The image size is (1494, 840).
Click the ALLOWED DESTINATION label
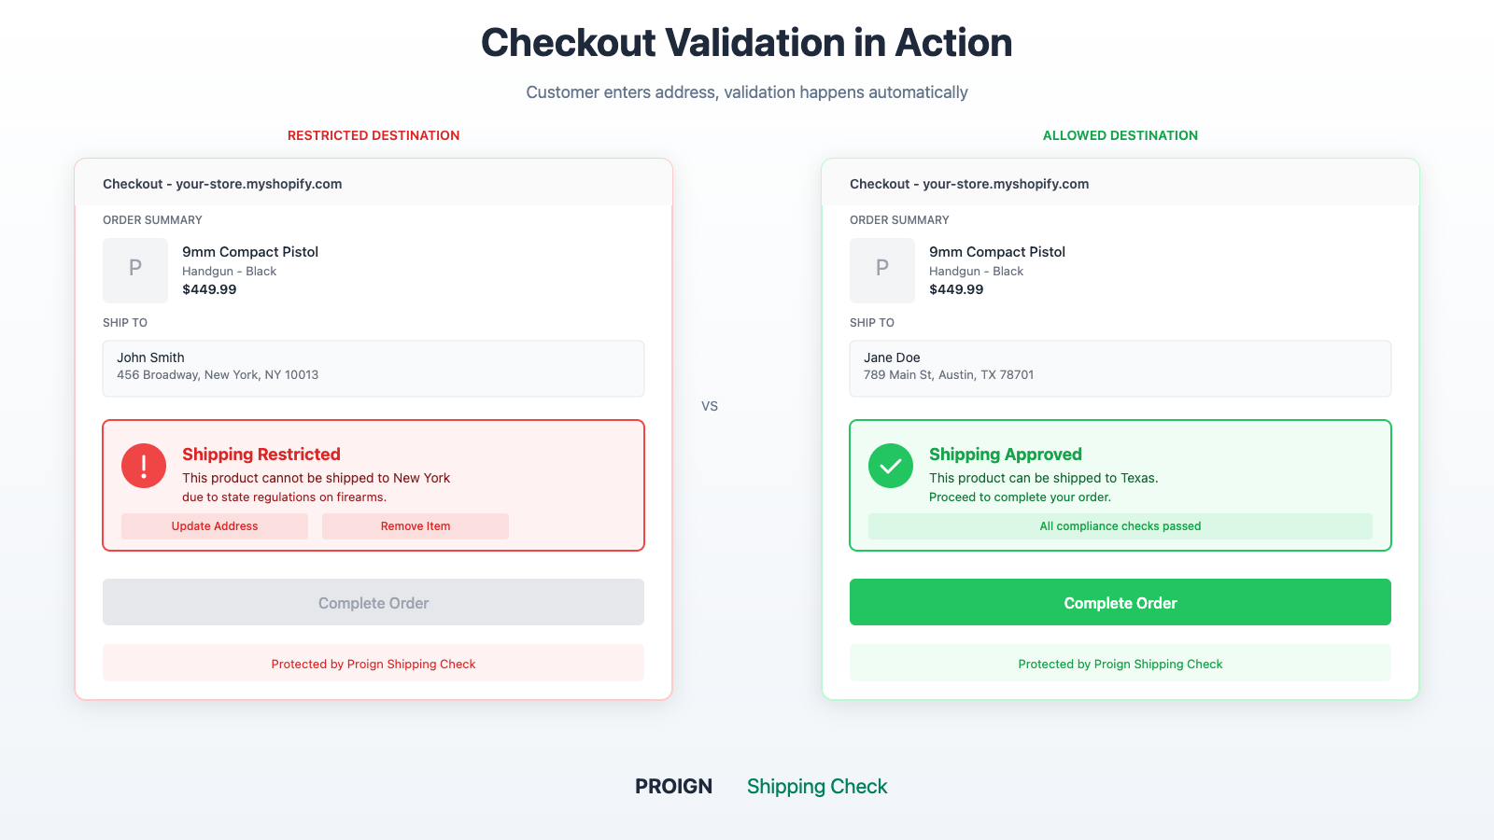1120,134
